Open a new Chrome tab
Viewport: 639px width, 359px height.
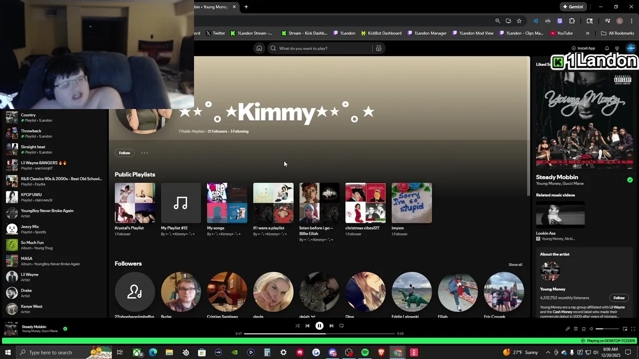click(x=246, y=7)
